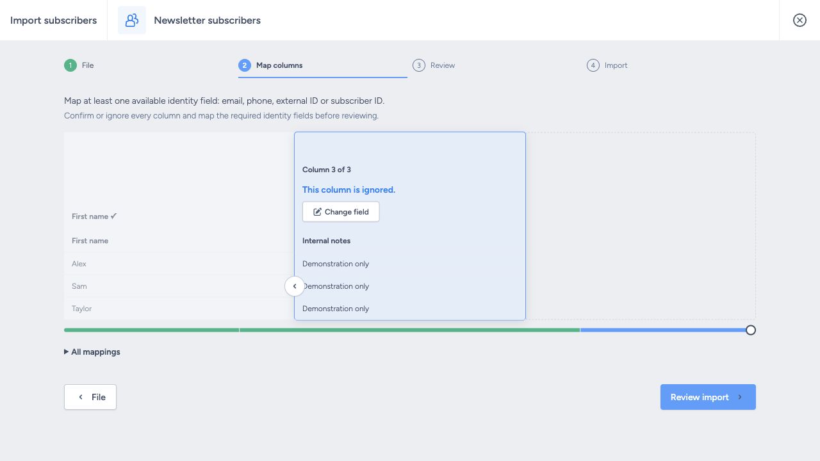Click 'This column is ignored.' text
Screen dimensions: 820x461
[x=348, y=190]
